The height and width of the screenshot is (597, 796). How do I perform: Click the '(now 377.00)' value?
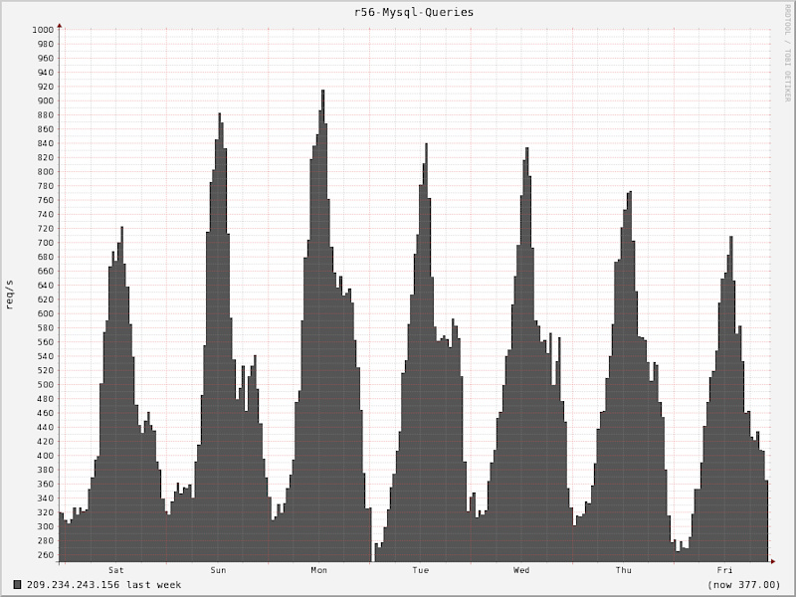pos(743,585)
